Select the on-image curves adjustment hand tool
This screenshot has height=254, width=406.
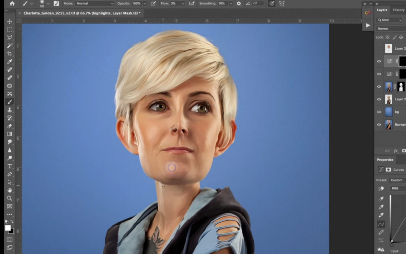pos(381,189)
